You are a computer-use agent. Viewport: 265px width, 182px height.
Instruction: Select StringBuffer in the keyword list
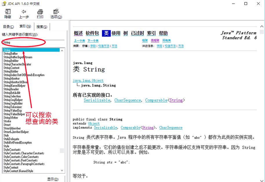(x=11, y=53)
